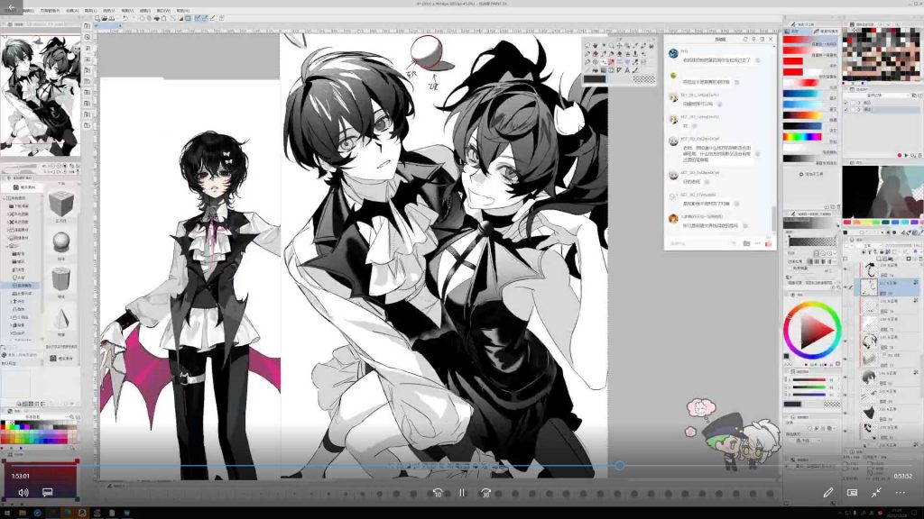Select the cube 3D primitive thumbnail
Image resolution: width=924 pixels, height=519 pixels.
pyautogui.click(x=61, y=202)
